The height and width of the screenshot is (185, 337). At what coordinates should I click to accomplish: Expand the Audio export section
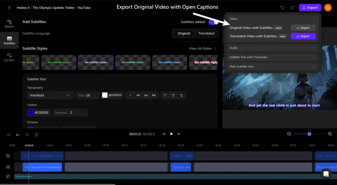272,48
